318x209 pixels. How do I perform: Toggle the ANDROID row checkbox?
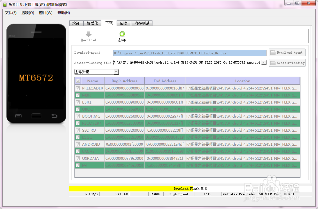click(x=78, y=144)
